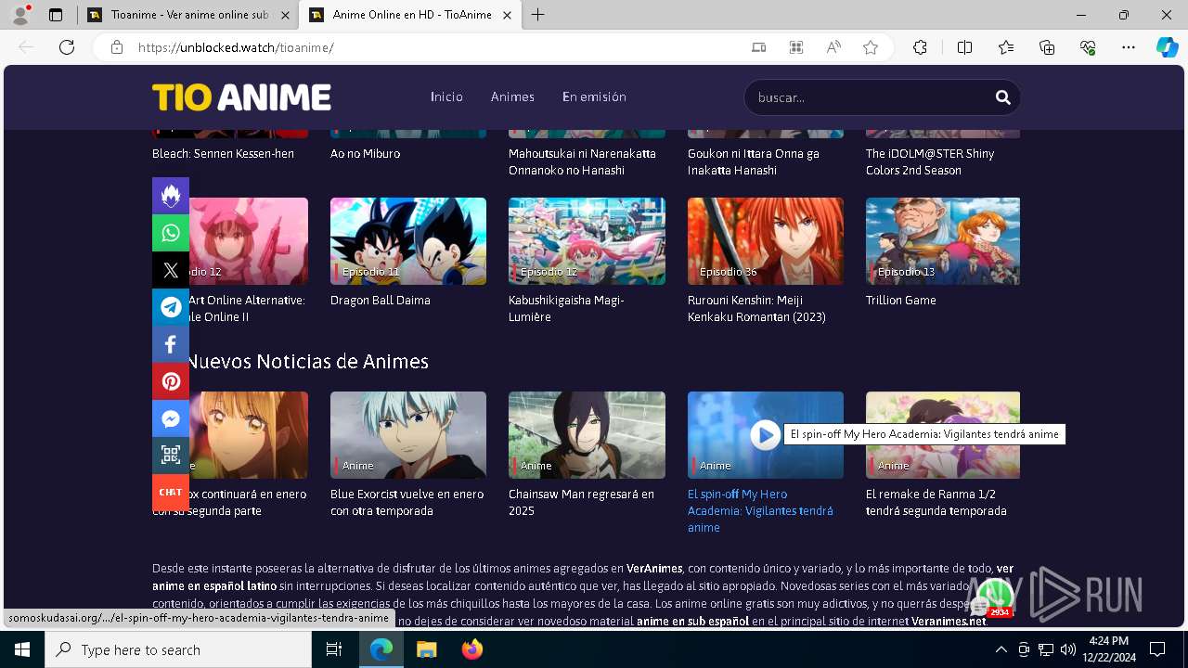
Task: Click the browser address bar URL
Action: 236,47
